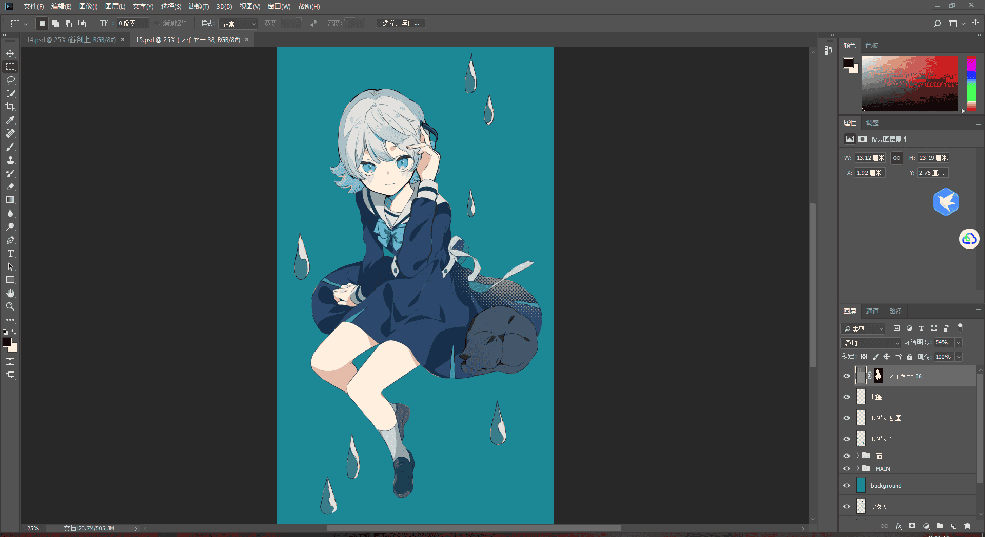Switch to the 色板 swatches tab
The height and width of the screenshot is (537, 985).
click(x=872, y=45)
